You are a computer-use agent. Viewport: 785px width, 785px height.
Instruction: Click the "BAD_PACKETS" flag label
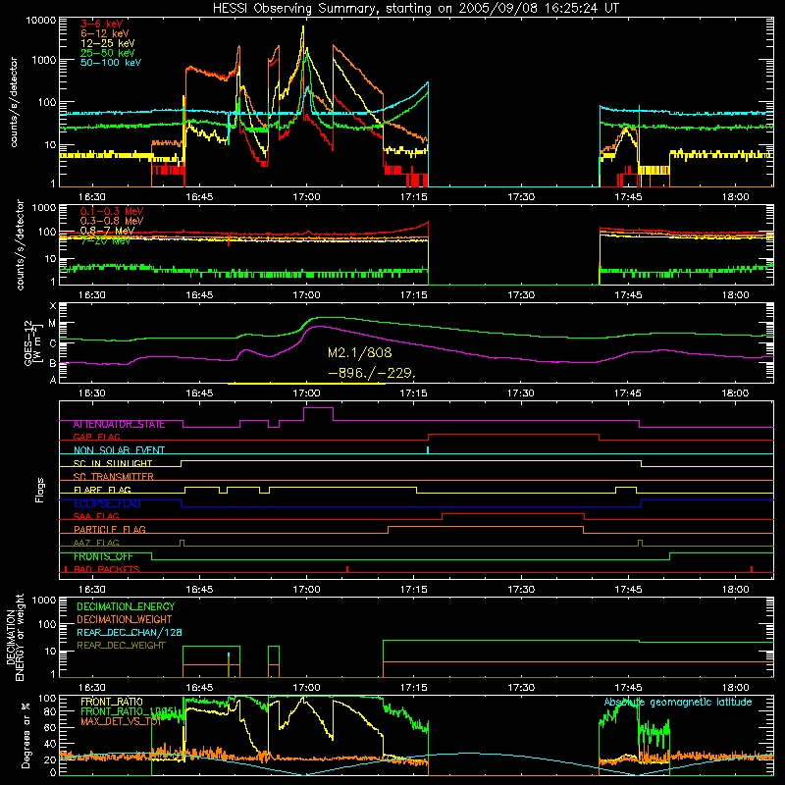tap(107, 569)
